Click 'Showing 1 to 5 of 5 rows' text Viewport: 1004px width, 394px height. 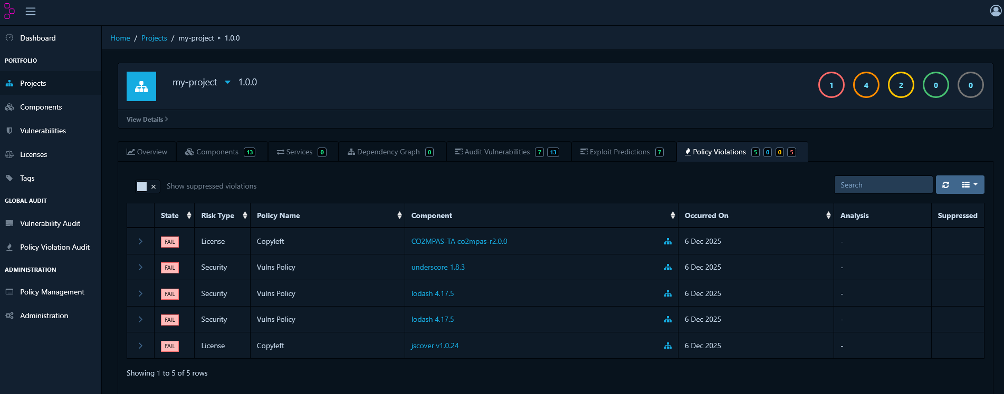coord(167,373)
